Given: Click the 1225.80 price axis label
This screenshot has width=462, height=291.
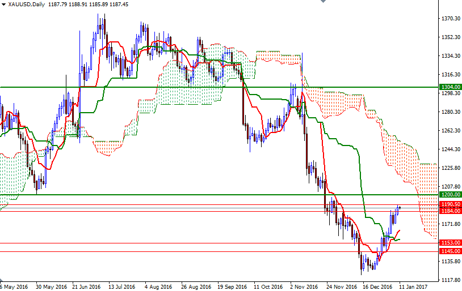Looking at the screenshot, I should click(x=451, y=168).
